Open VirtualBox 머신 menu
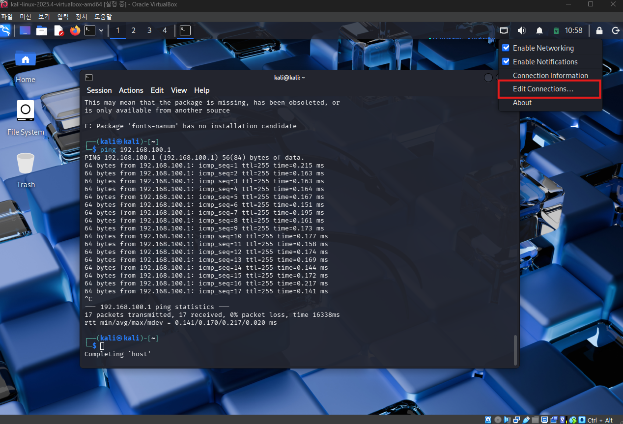 tap(25, 17)
